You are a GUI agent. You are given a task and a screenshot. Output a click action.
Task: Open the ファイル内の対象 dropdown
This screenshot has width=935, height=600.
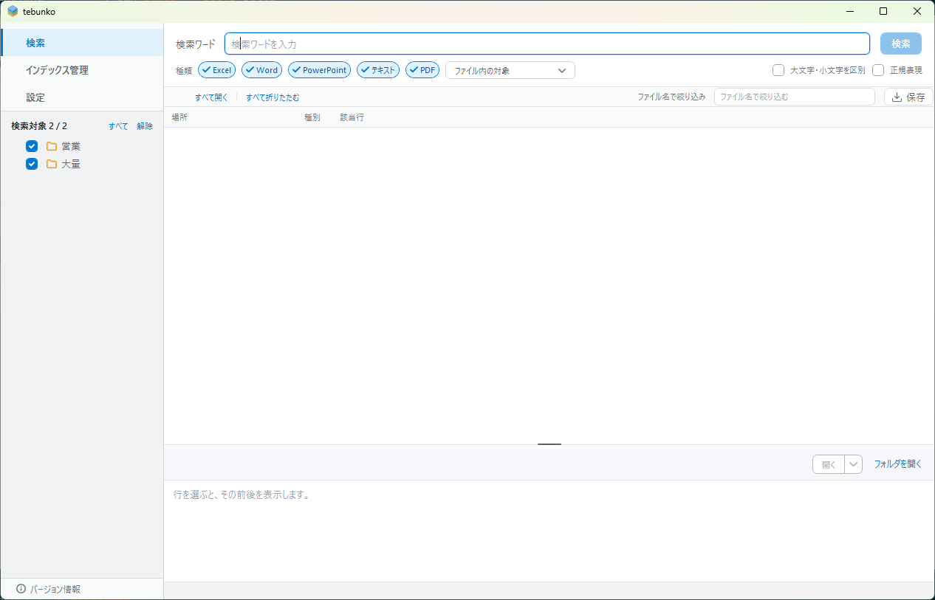(510, 70)
